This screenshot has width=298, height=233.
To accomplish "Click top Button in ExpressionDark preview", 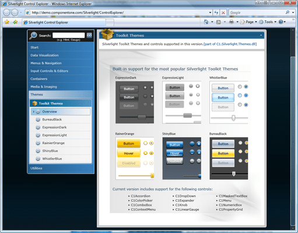I will [129, 89].
